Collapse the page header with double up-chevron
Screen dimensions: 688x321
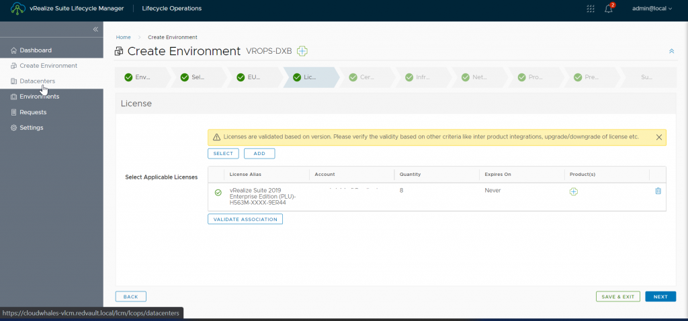click(x=671, y=51)
